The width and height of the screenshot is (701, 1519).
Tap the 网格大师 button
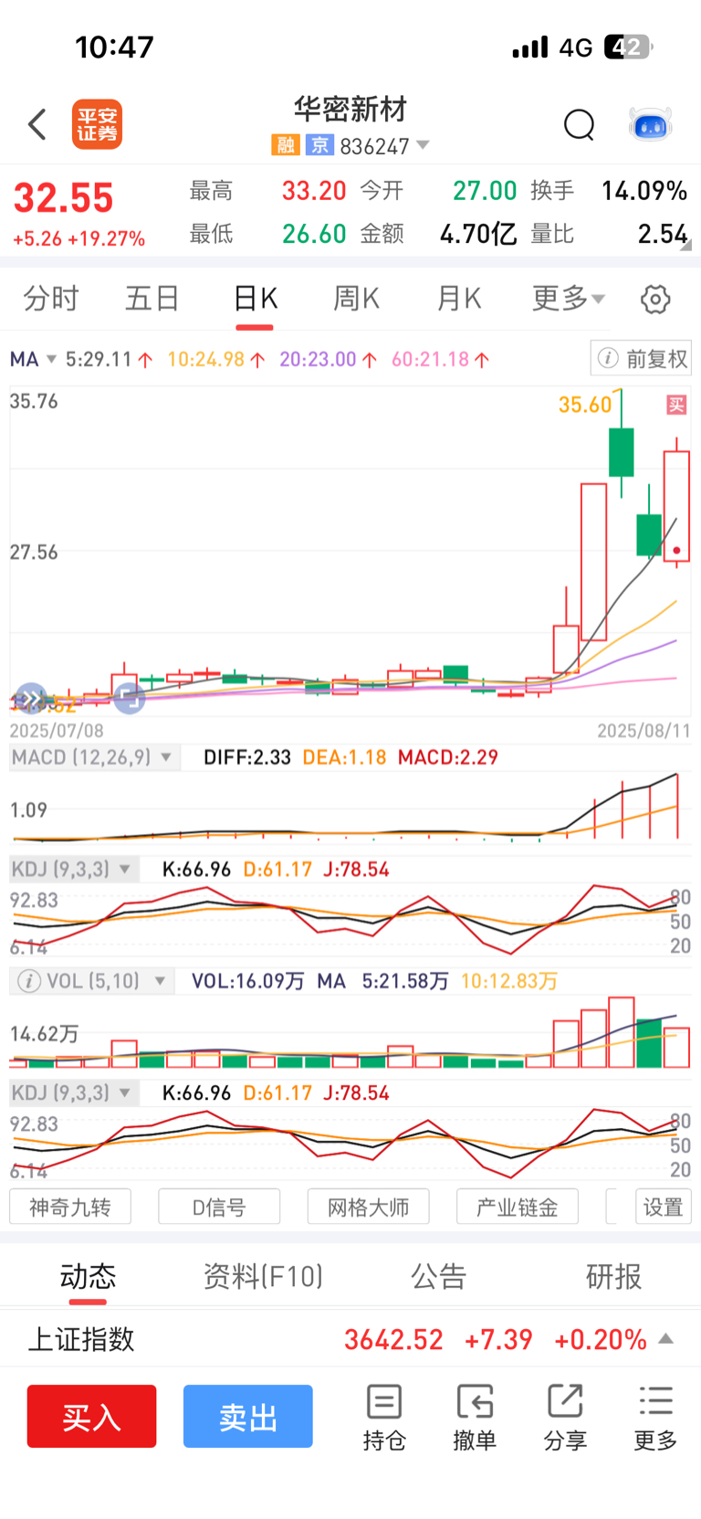[369, 1207]
